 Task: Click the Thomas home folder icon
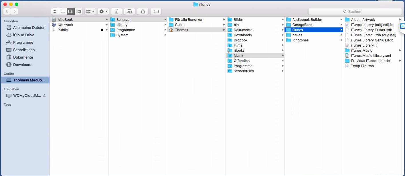pyautogui.click(x=171, y=30)
